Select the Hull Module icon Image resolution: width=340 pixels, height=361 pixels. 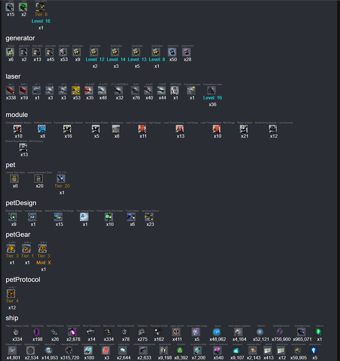pyautogui.click(x=116, y=129)
